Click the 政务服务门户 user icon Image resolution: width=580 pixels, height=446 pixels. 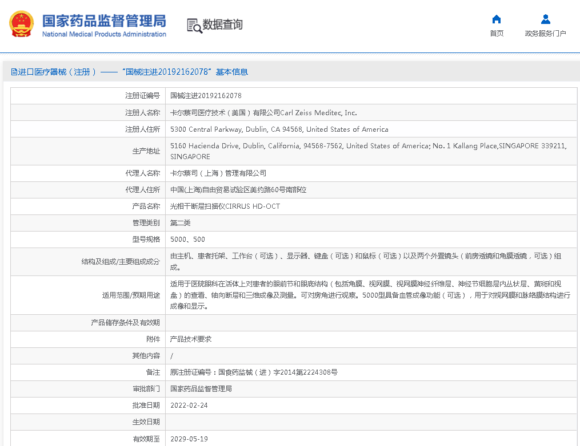coord(545,19)
